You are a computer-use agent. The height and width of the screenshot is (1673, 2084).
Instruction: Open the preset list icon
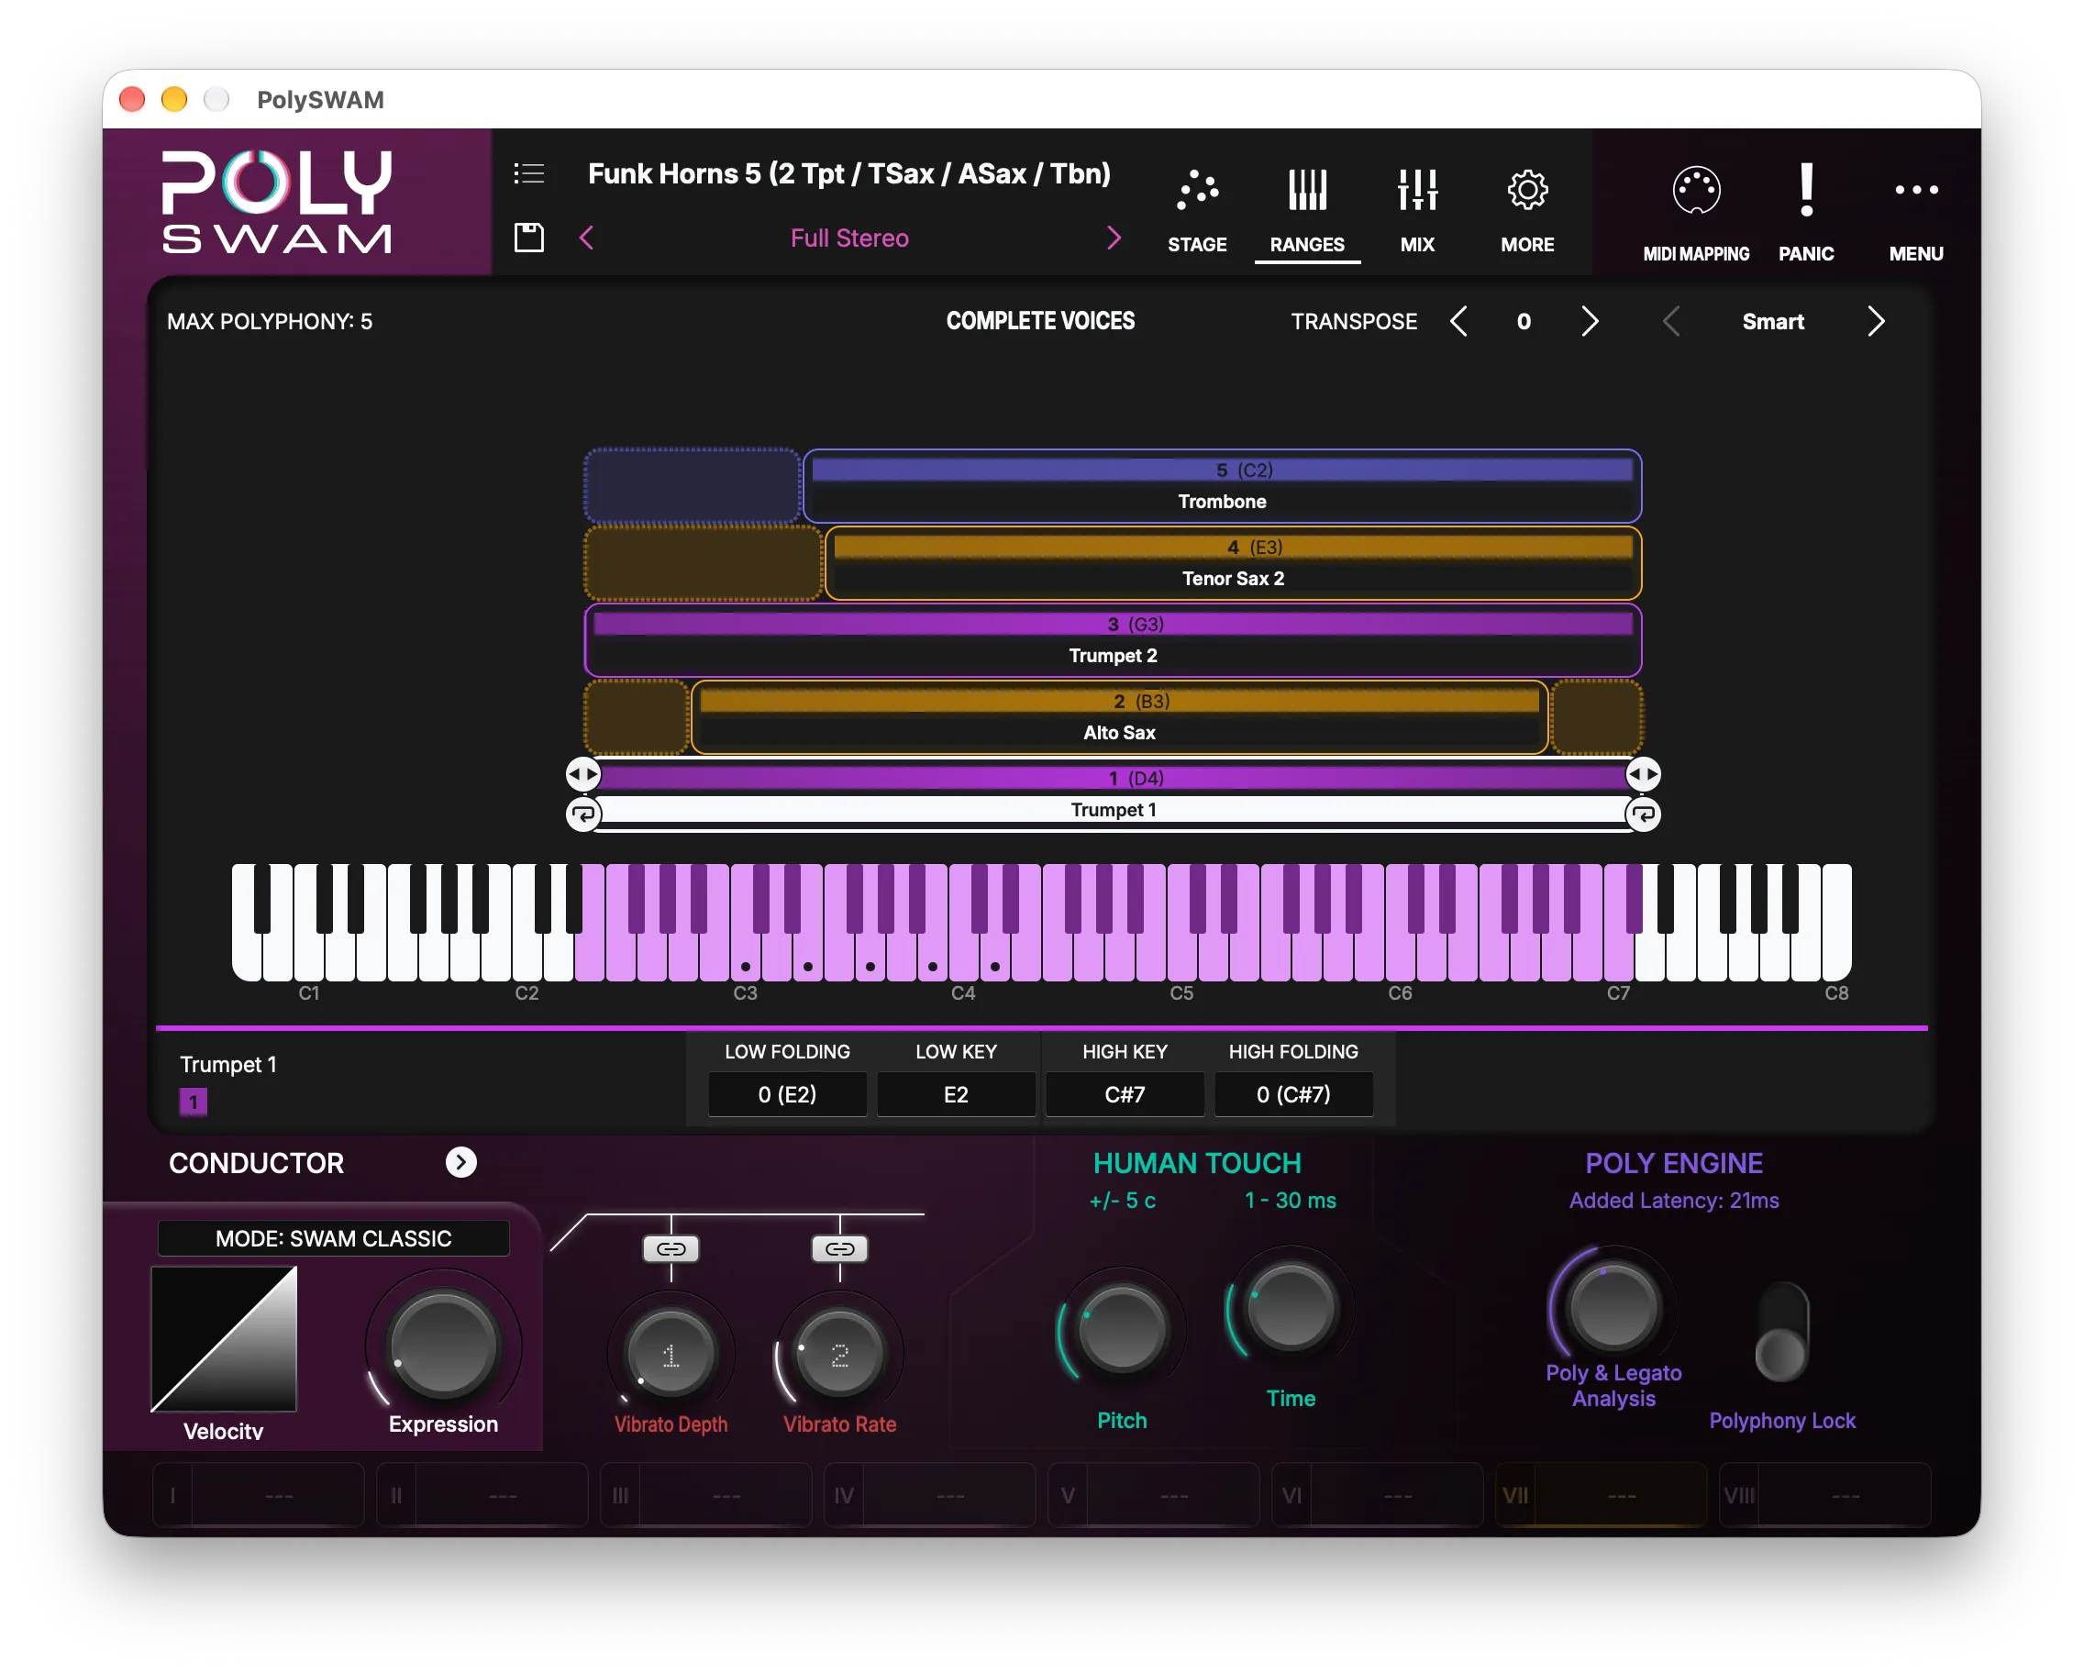pyautogui.click(x=528, y=173)
